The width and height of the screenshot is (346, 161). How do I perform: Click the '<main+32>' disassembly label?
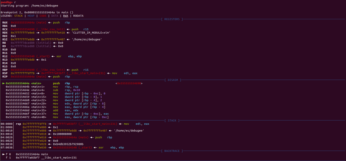tap(39, 107)
